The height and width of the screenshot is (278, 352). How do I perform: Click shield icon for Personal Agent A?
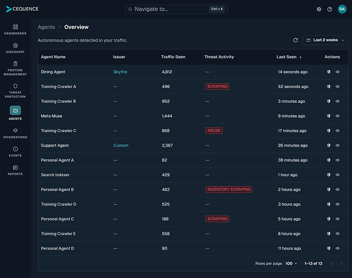point(328,160)
